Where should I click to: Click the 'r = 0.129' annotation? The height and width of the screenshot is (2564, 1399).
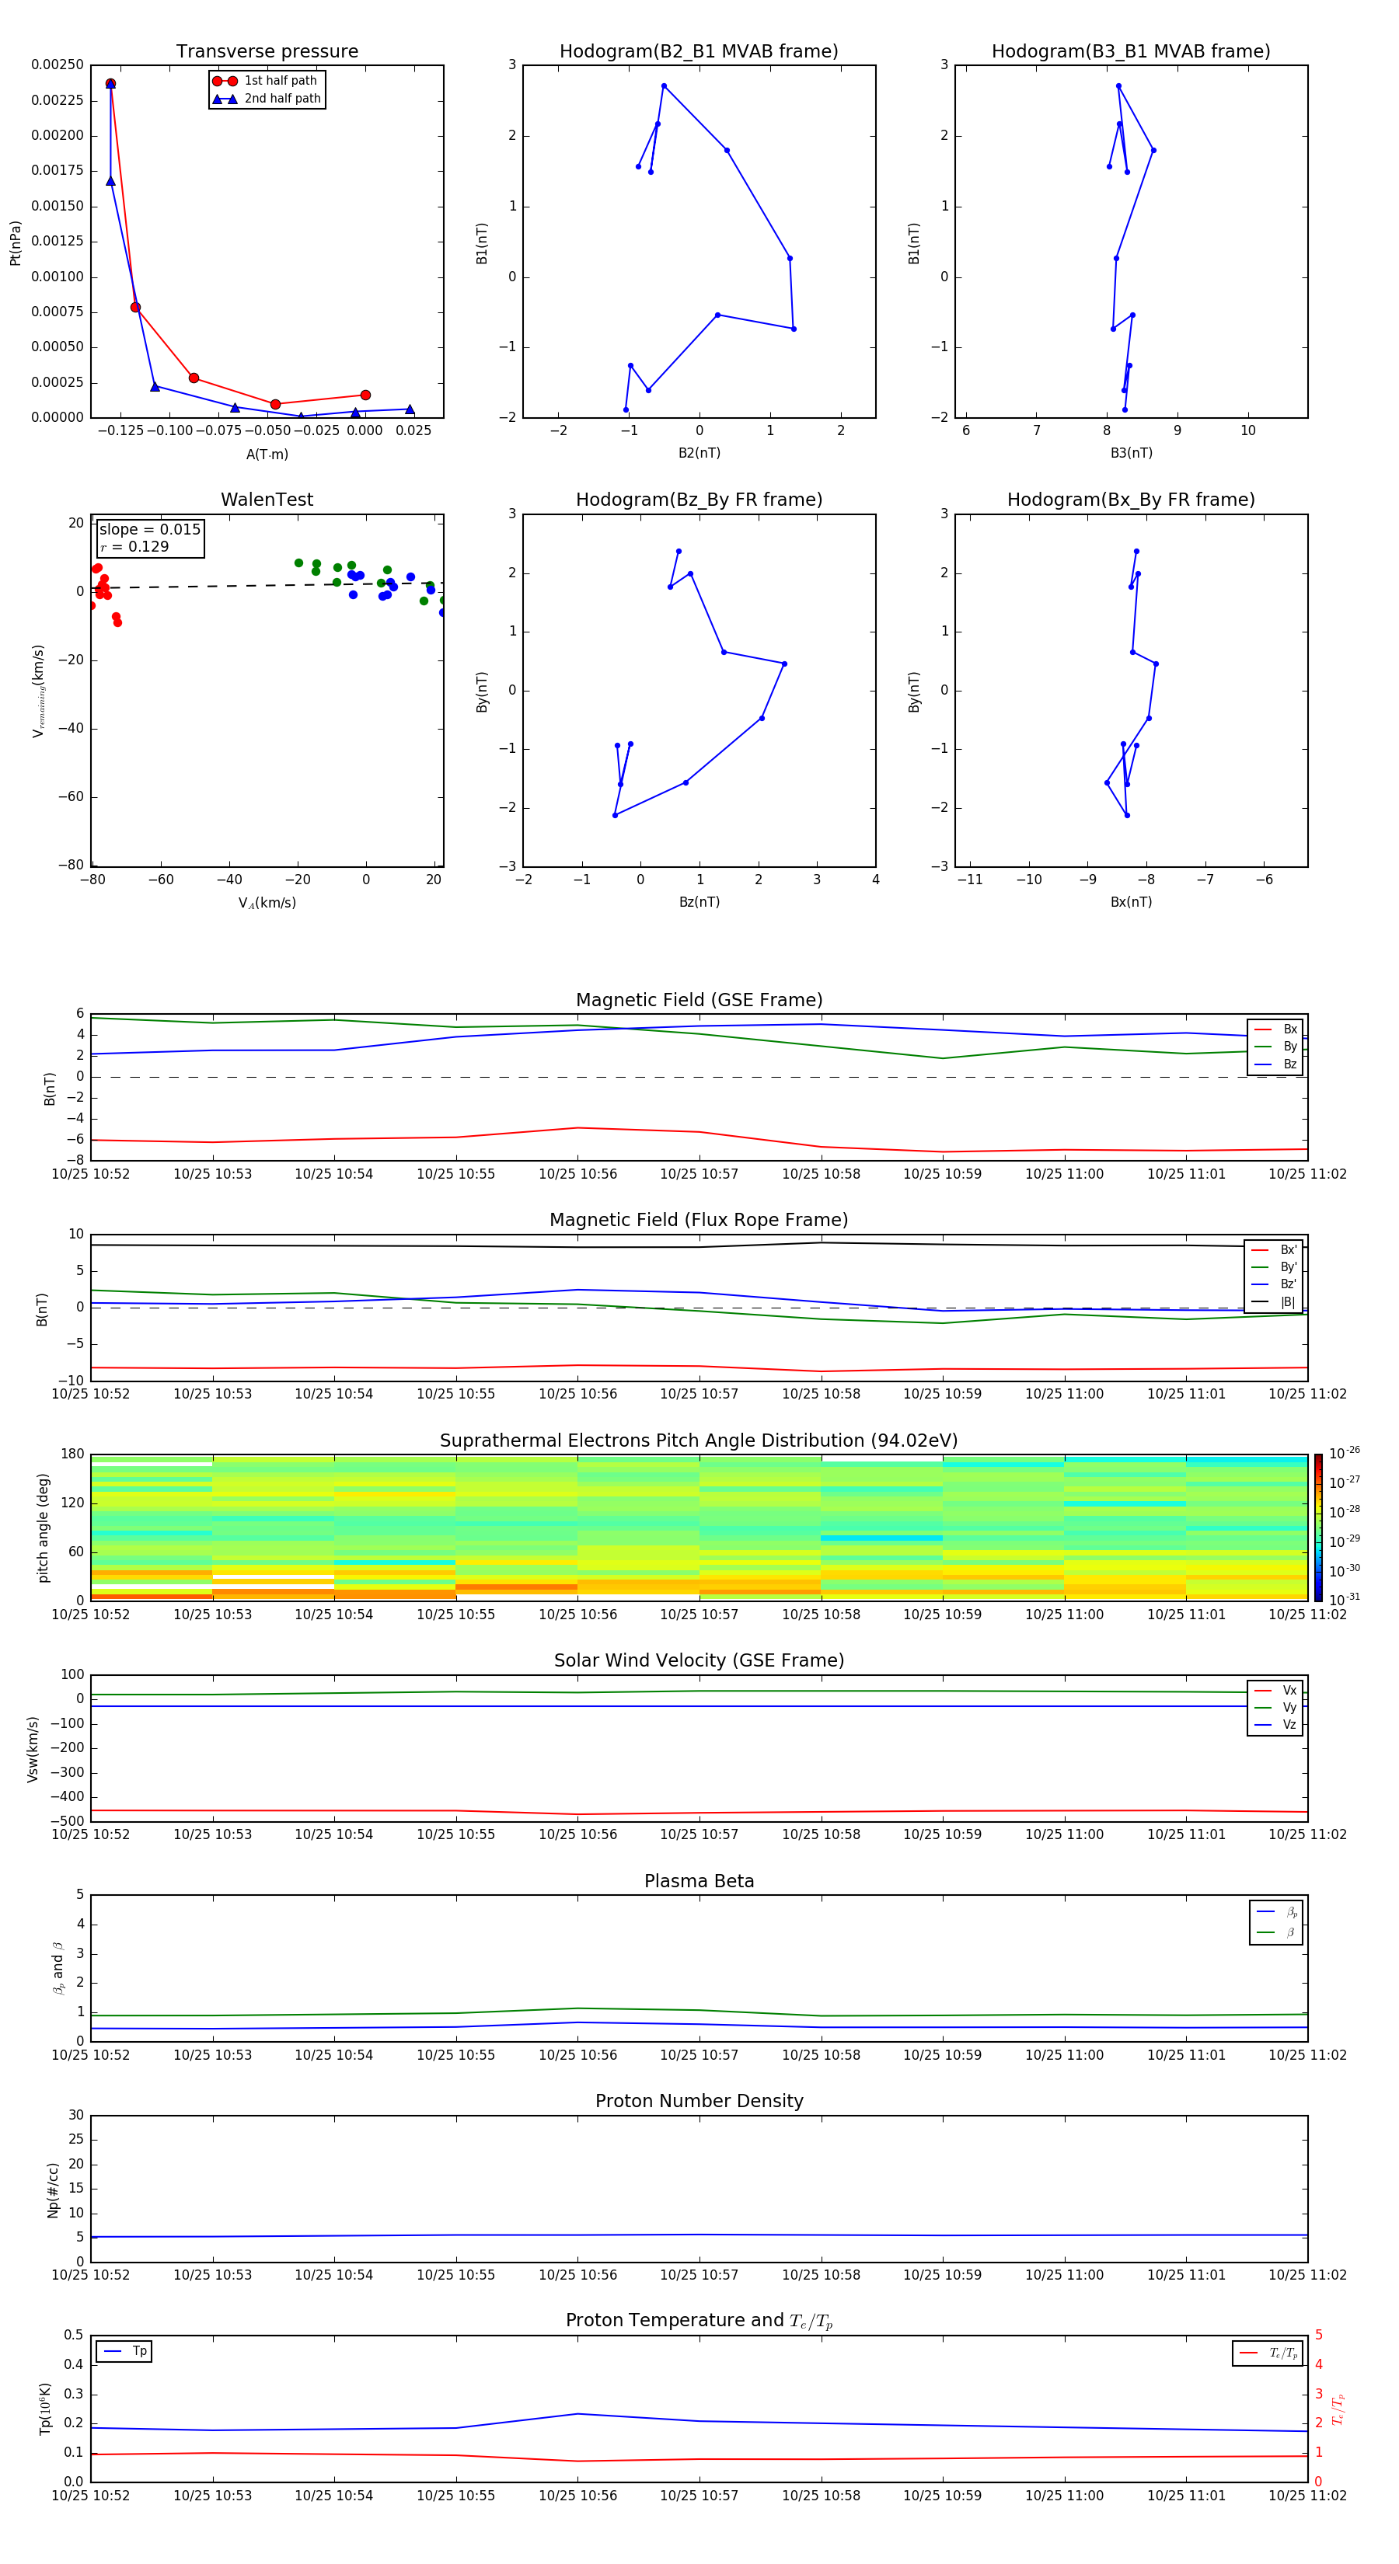click(x=134, y=546)
